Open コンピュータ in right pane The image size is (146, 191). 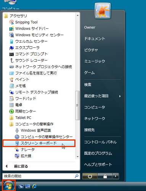(95, 107)
